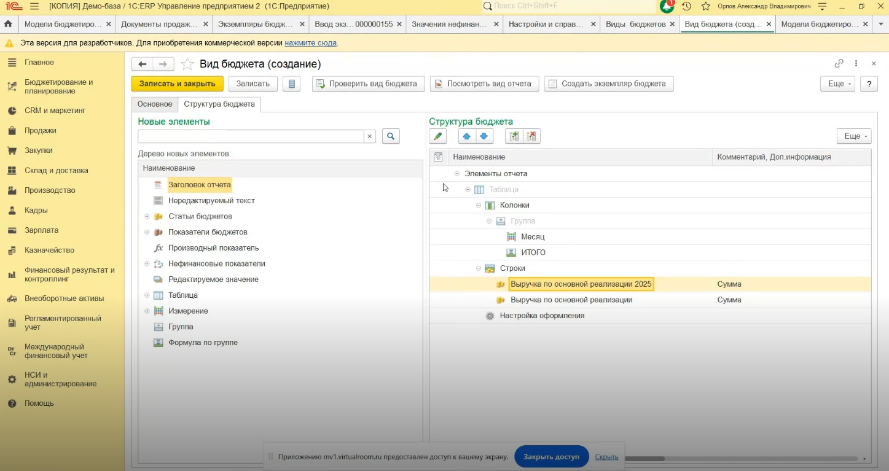The height and width of the screenshot is (471, 889).
Task: Expand the Статьи бюджетов tree node
Action: pyautogui.click(x=147, y=216)
